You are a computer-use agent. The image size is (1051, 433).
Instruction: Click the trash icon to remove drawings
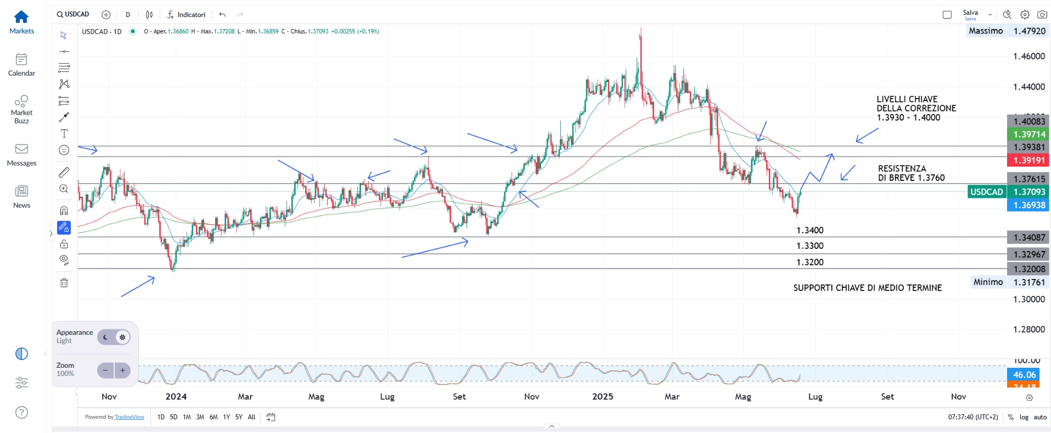pos(64,283)
